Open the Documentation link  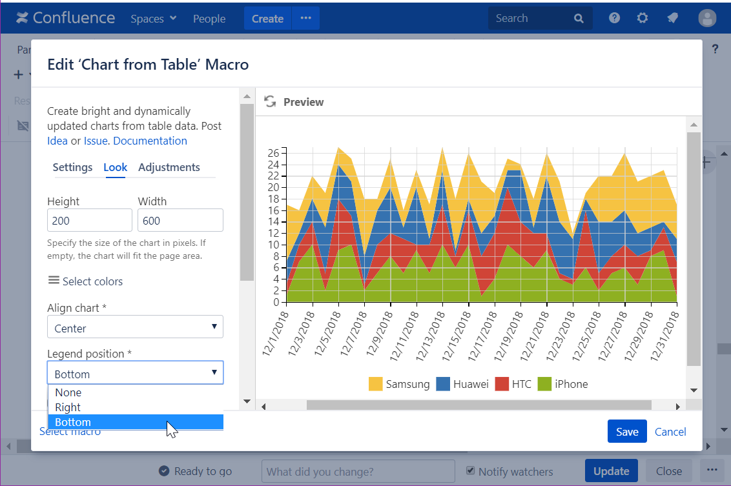(x=150, y=141)
